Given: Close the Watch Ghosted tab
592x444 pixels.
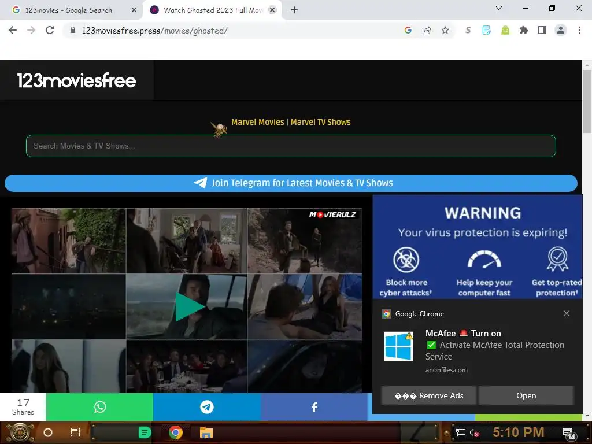Looking at the screenshot, I should point(272,10).
